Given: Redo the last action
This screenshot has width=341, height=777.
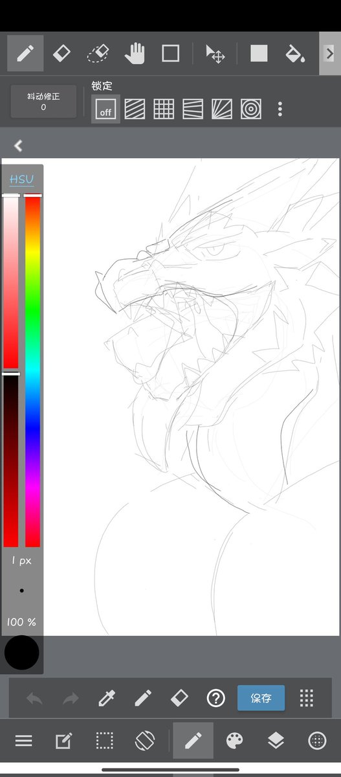Looking at the screenshot, I should point(71,699).
